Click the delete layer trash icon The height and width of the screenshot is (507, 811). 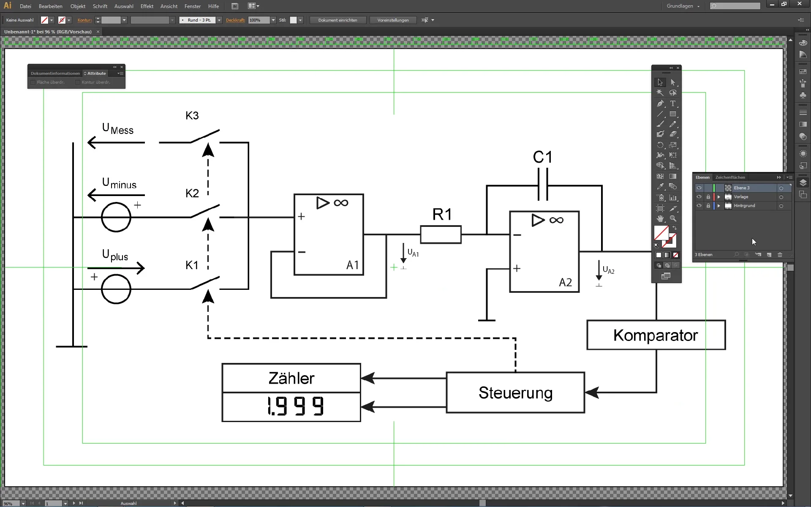(780, 255)
